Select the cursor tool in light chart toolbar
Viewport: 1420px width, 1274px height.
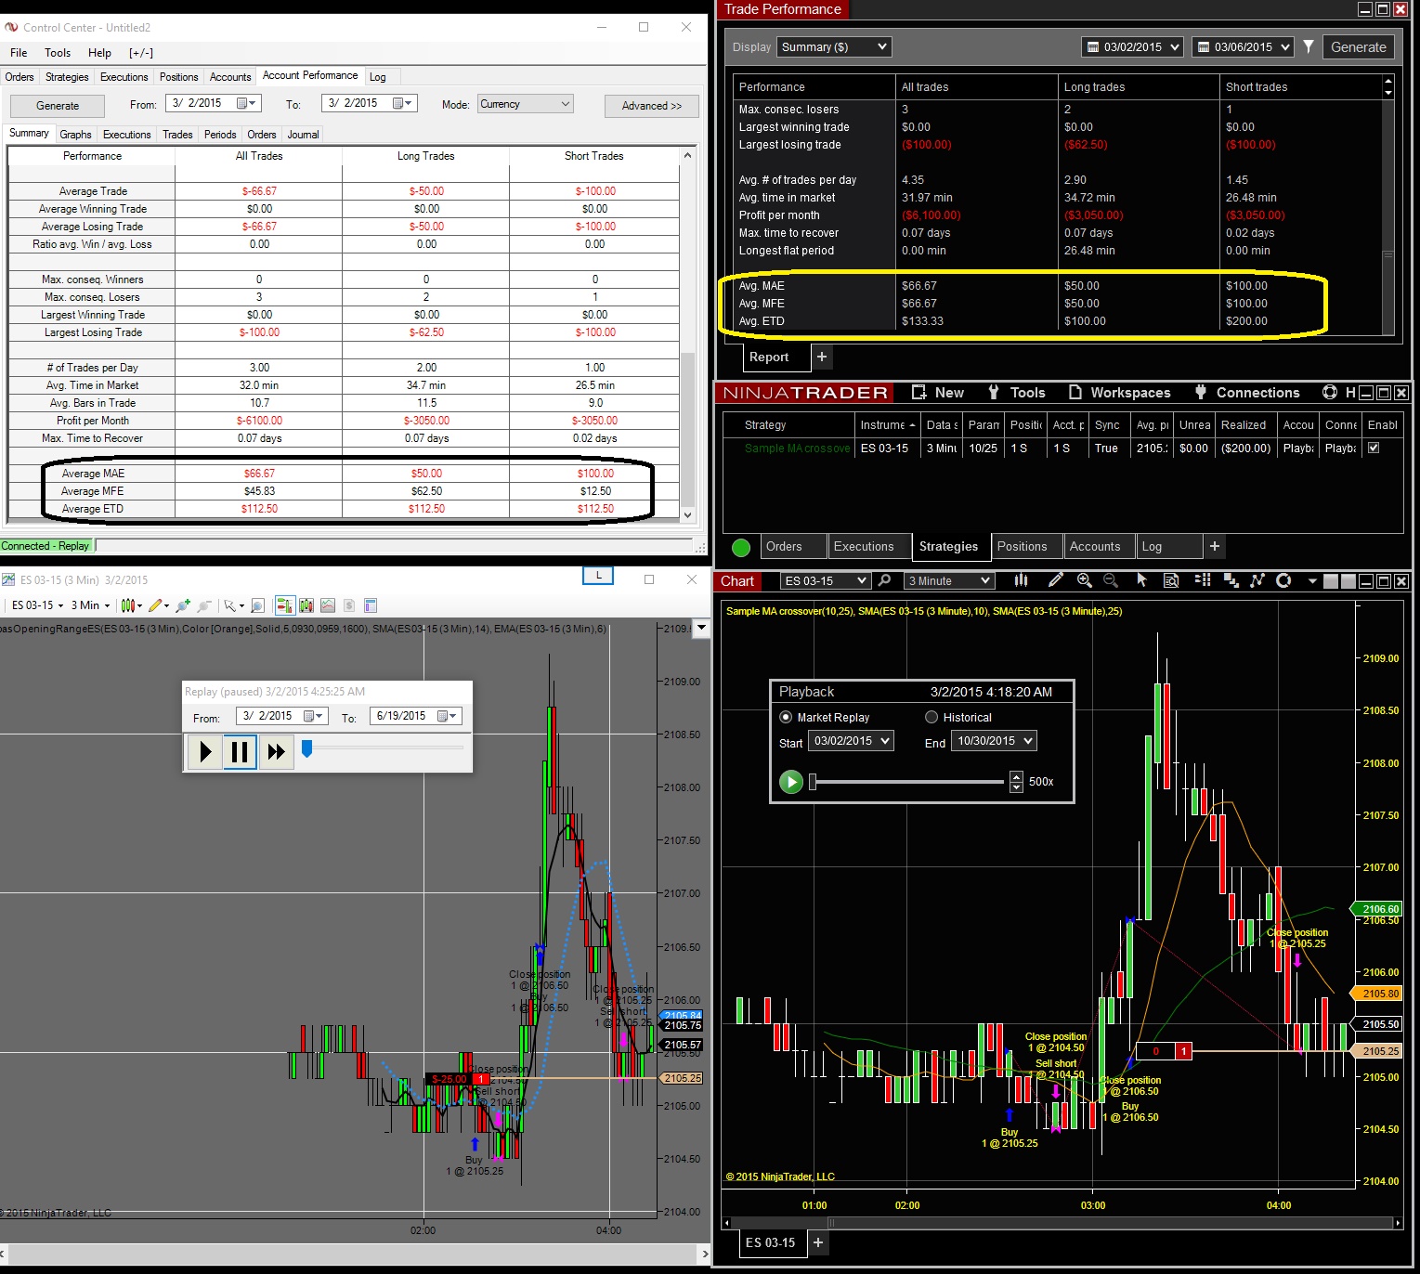[x=232, y=605]
